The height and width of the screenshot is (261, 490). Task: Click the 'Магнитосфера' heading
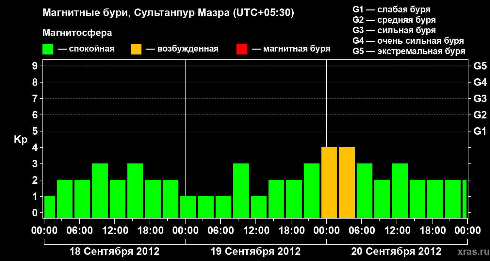click(x=77, y=33)
